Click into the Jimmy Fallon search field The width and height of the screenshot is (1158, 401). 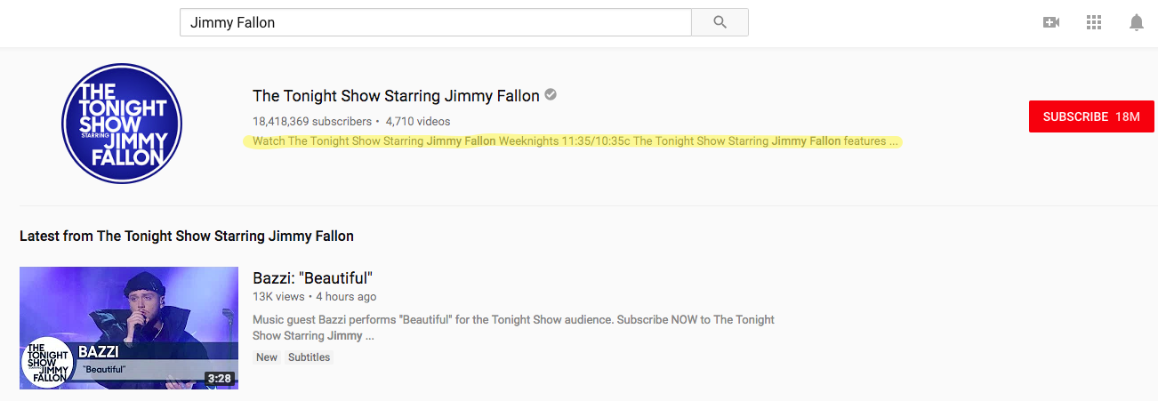coord(436,22)
